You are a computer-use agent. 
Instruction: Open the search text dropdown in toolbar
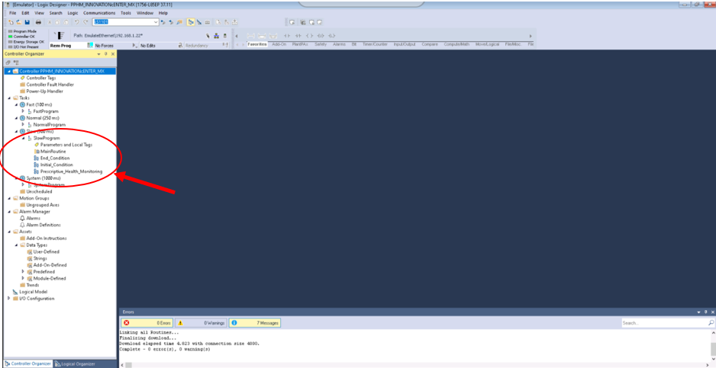(x=156, y=22)
